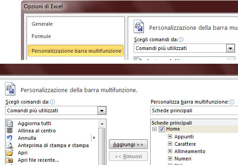Select the Aggiorna tutti command icon
This screenshot has height=165, width=238.
click(10, 123)
